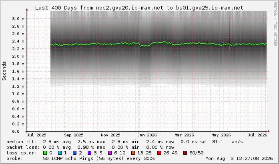
Task: Select the red 26-49 loss swatch
Action: coord(159,153)
